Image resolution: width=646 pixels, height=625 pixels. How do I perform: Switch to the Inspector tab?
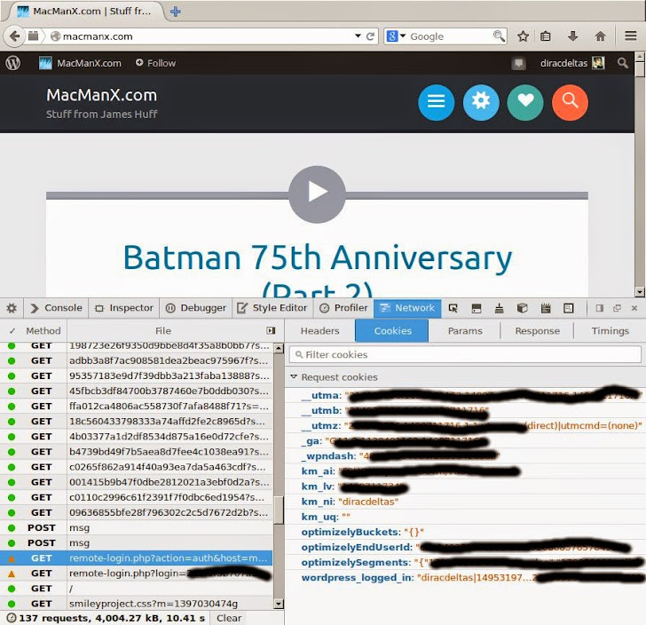click(124, 308)
